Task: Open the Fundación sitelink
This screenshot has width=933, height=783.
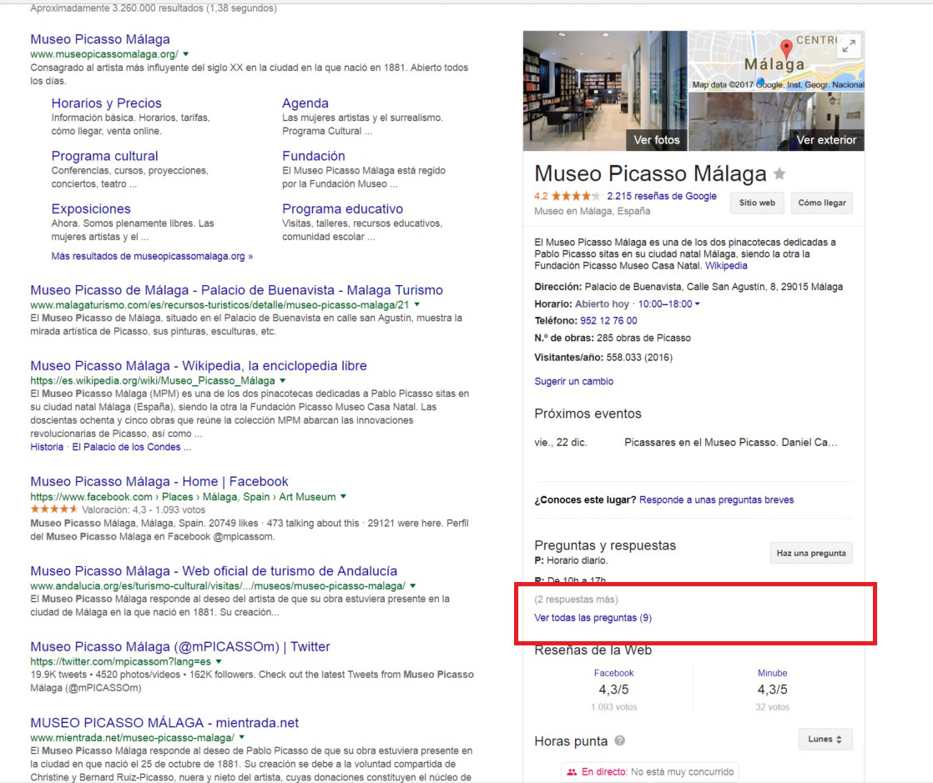Action: click(x=314, y=156)
